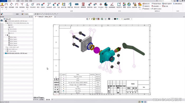Select the 线性倒角 (Linear Chamfer) tool
The image size is (185, 103).
tap(22, 5)
